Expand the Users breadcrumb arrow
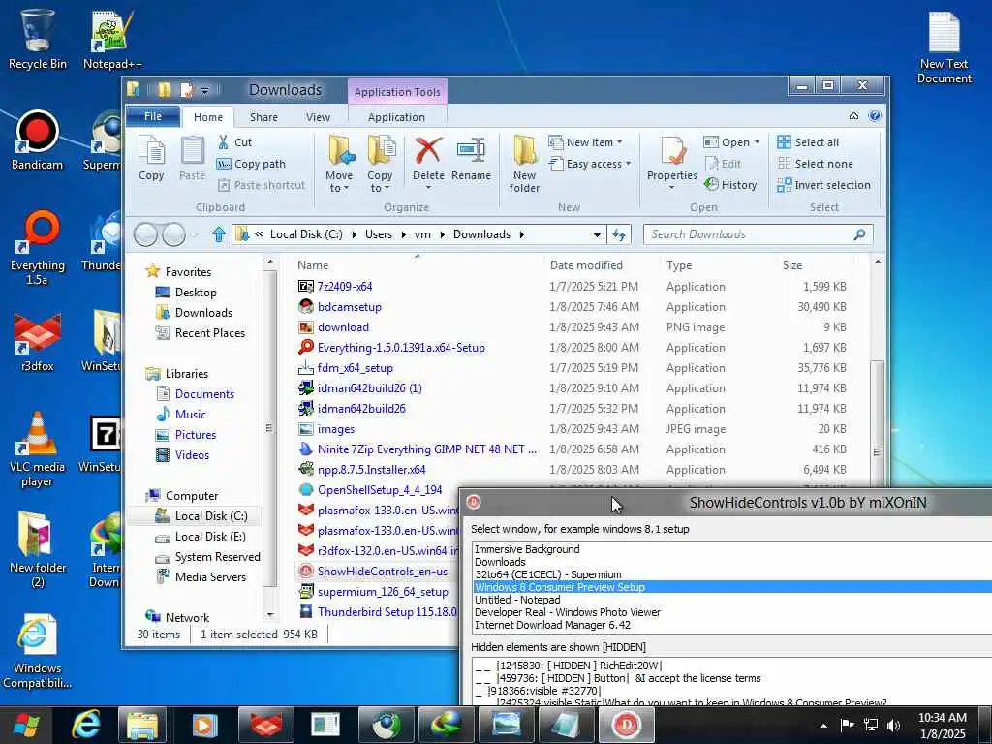Screen dimensions: 992x744 [x=404, y=234]
